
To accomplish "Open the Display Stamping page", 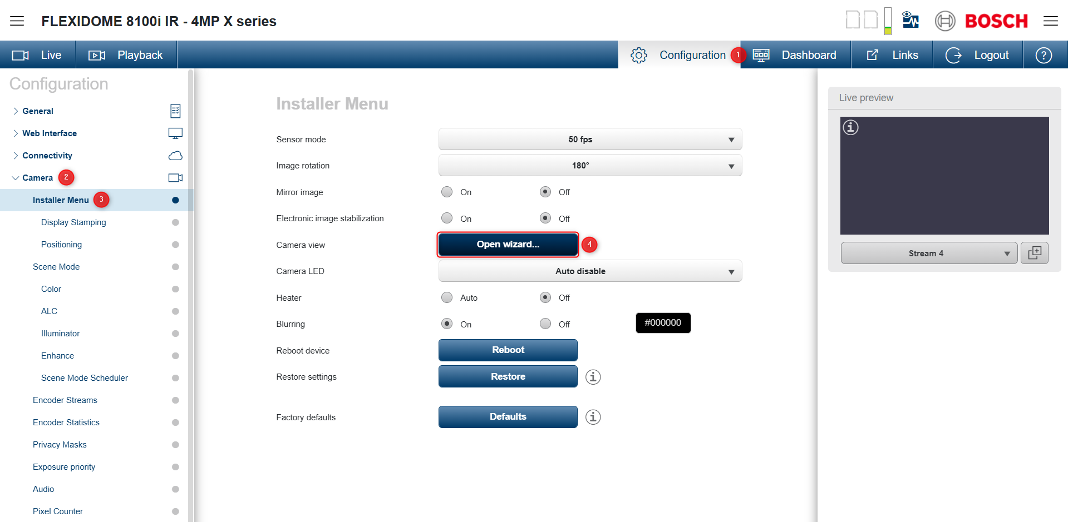I will [73, 222].
